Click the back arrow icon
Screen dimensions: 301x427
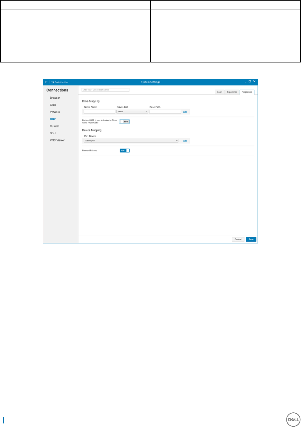46,82
